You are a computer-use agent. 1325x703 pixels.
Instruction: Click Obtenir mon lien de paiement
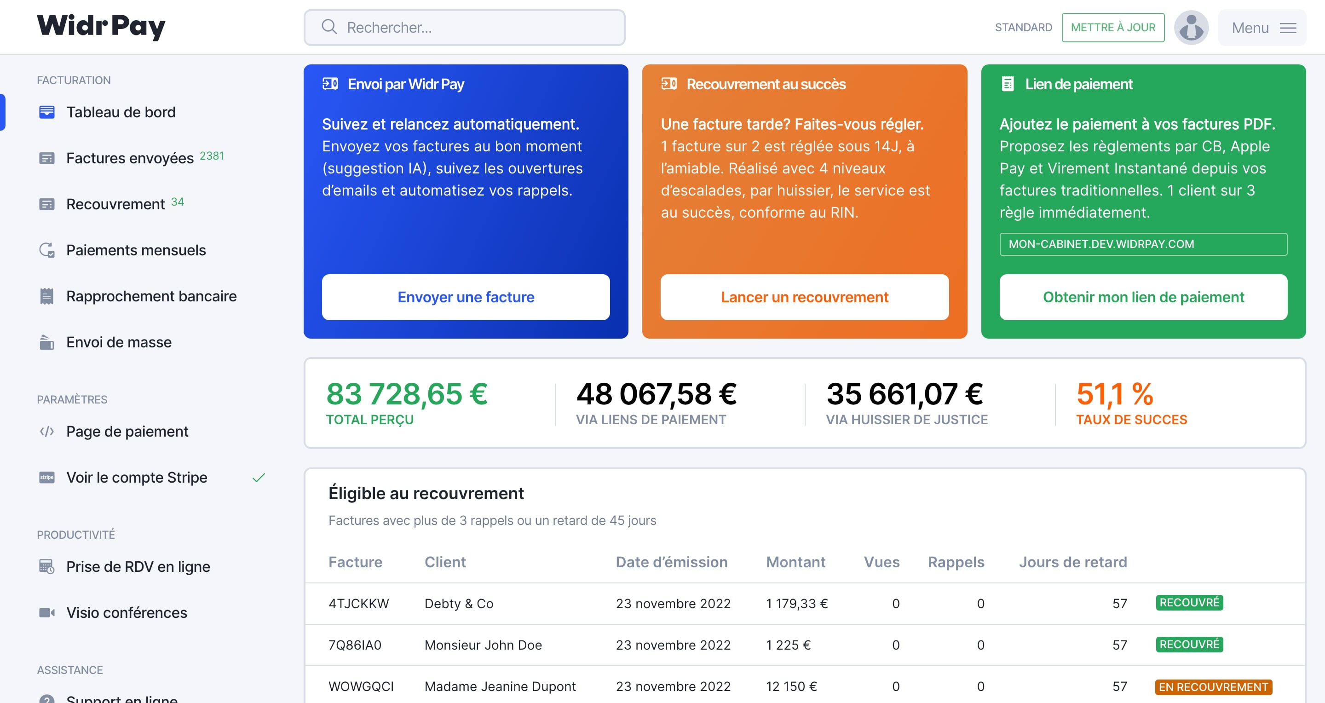coord(1143,297)
